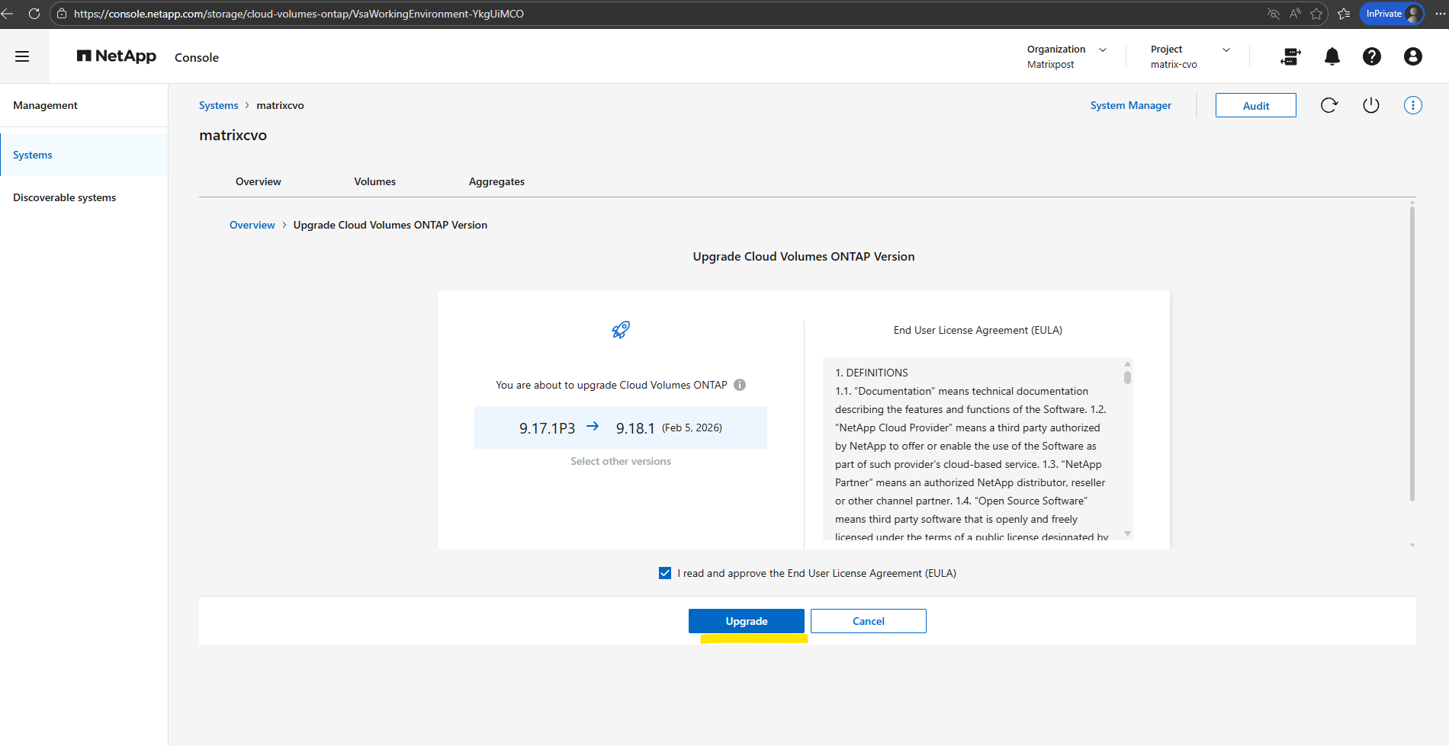
Task: Click the power icon for matrixcvo
Action: click(x=1370, y=105)
